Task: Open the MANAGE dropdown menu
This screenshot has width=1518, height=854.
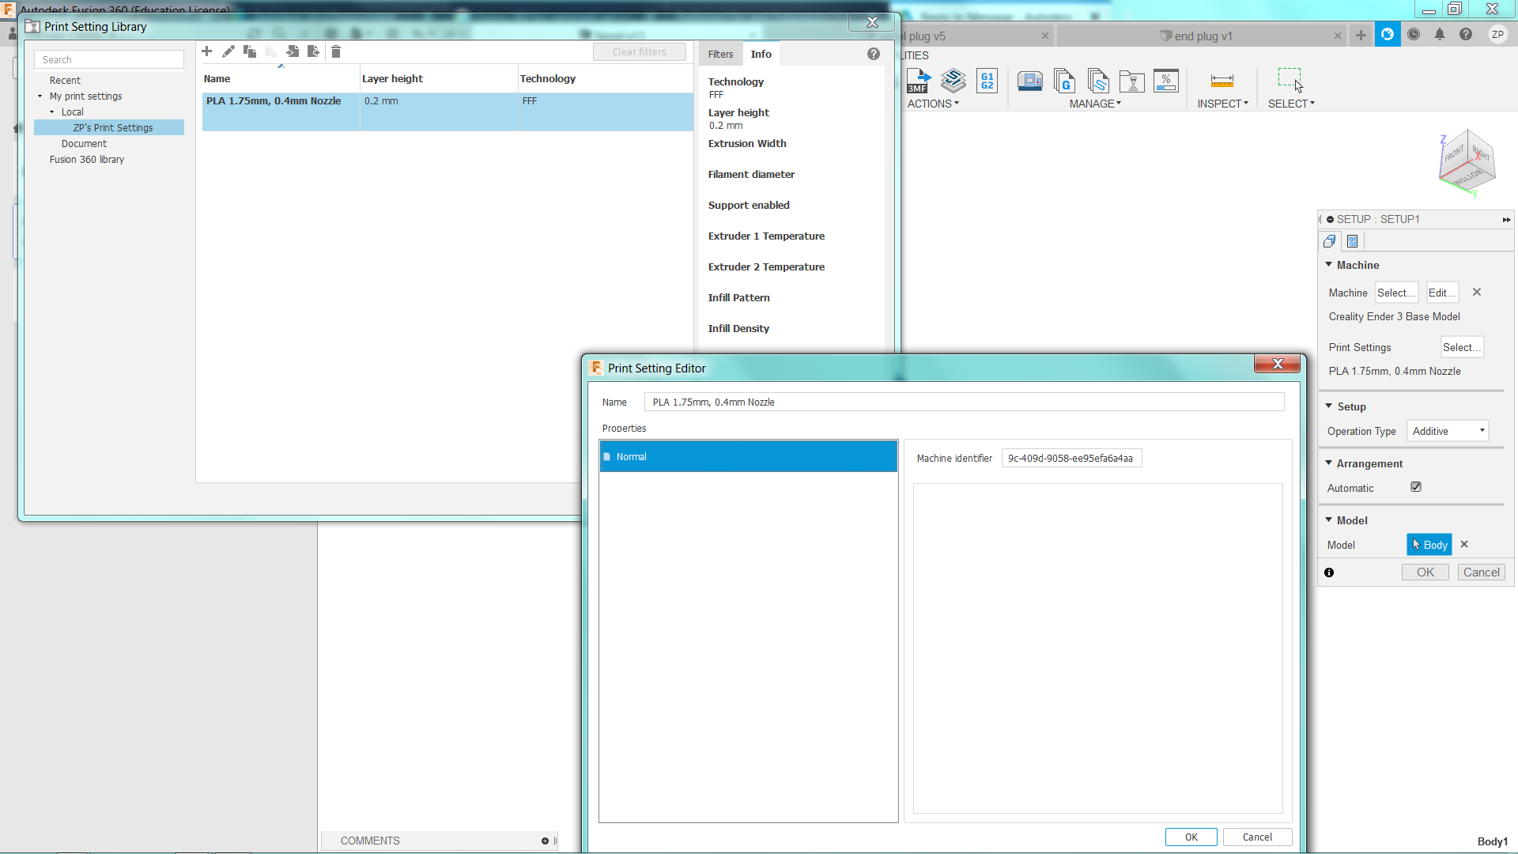Action: 1095,104
